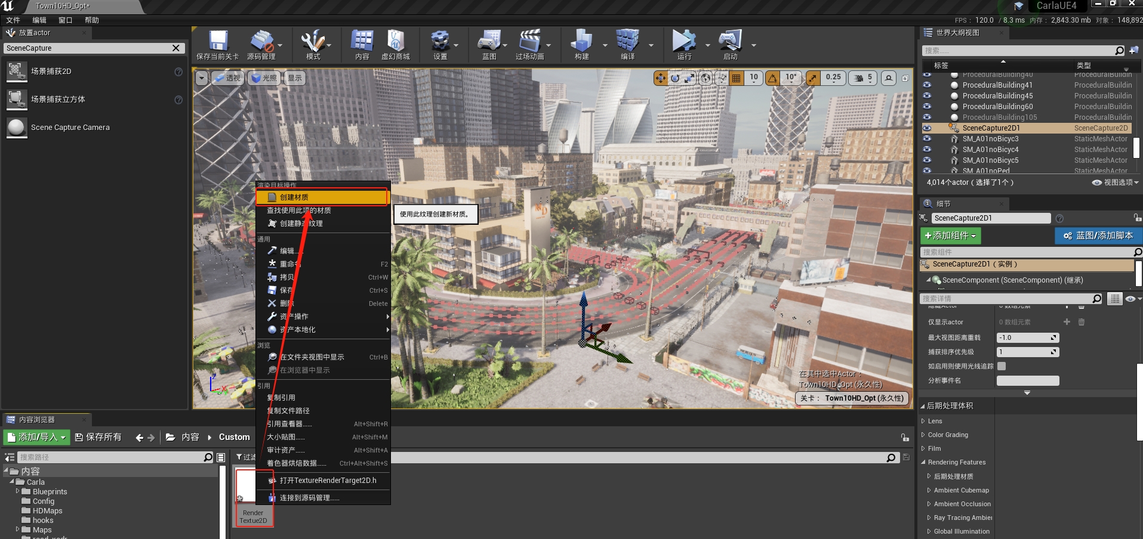The width and height of the screenshot is (1143, 539).
Task: Click the Blueprints (蓝图) toolbar icon
Action: 489,42
